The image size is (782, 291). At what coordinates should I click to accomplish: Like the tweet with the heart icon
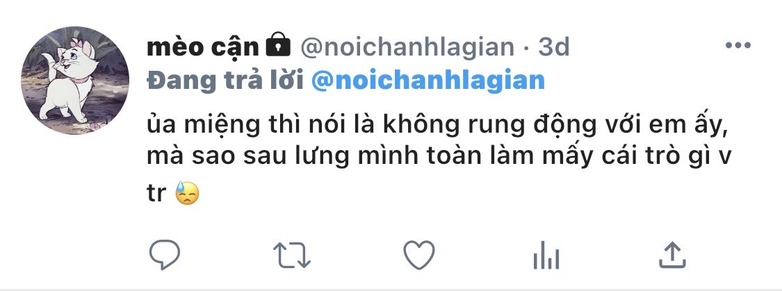click(418, 256)
